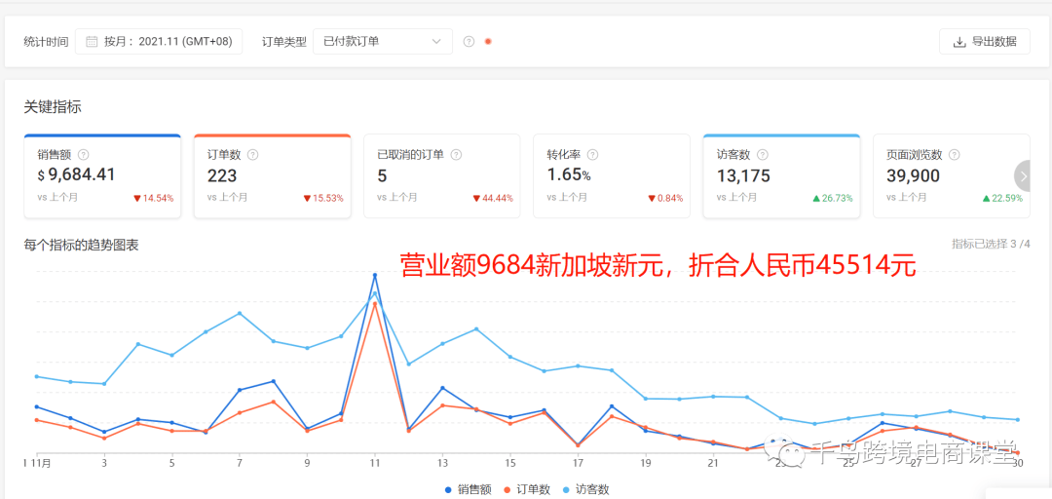Click next arrow to show more metrics
The image size is (1052, 499).
coord(1024,176)
